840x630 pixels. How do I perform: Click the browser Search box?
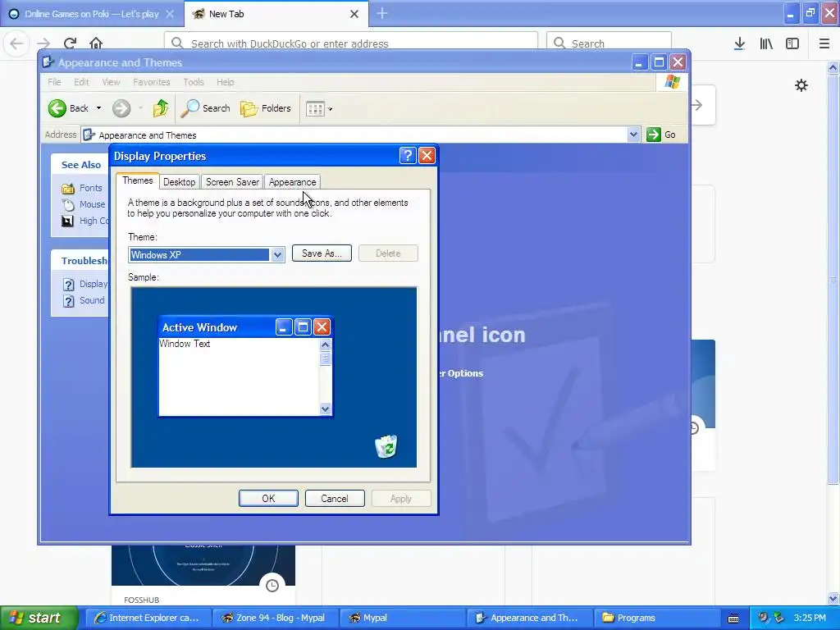[x=609, y=43]
